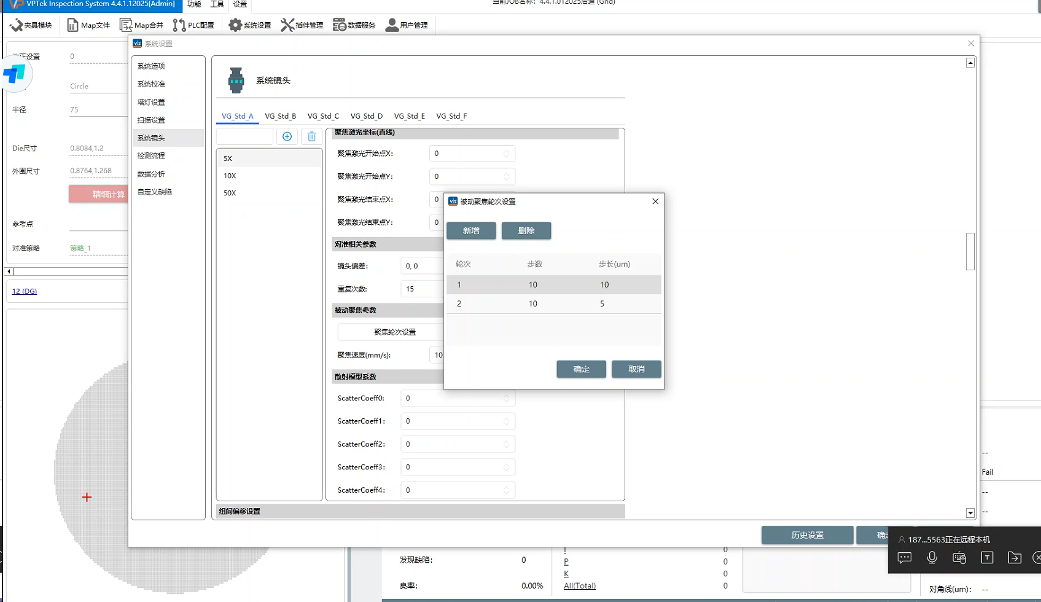Viewport: 1041px width, 602px height.
Task: Click the delete lens trash icon
Action: [311, 136]
